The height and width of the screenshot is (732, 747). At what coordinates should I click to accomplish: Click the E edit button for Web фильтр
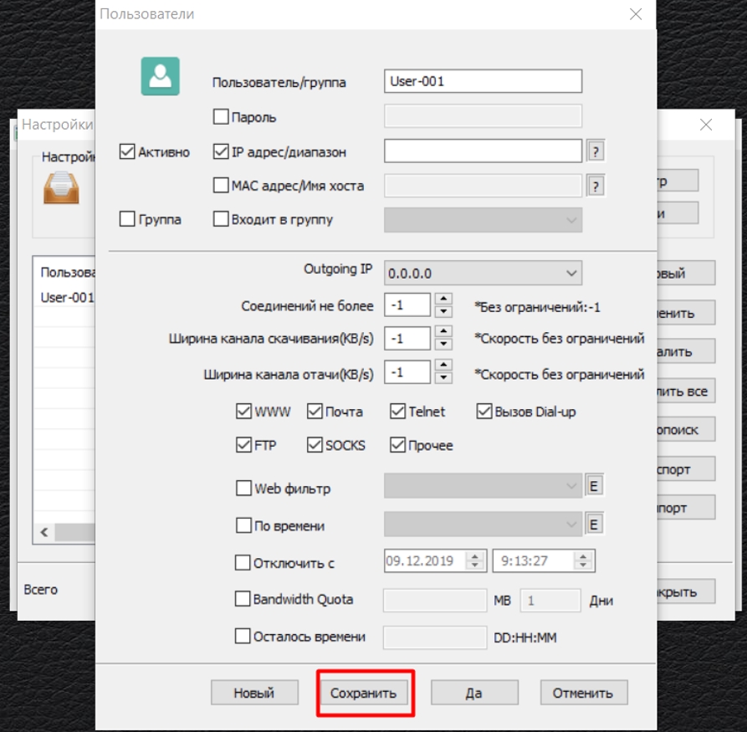[x=594, y=486]
